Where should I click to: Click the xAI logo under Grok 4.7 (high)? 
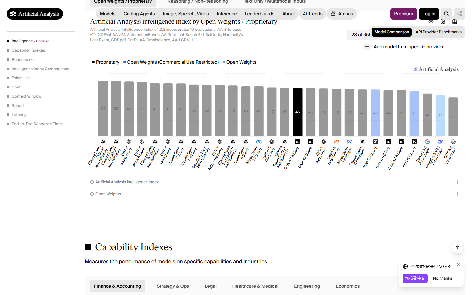pos(311,142)
